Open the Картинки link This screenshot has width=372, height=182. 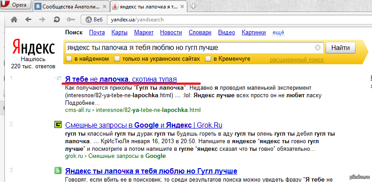tap(254, 33)
